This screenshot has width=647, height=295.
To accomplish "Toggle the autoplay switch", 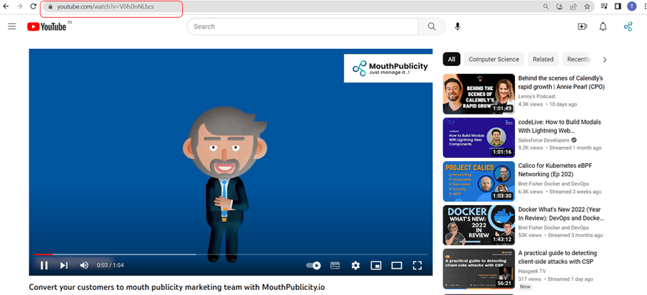I will click(x=314, y=265).
